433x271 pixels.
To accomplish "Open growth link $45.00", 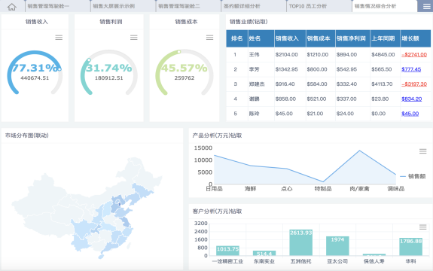I will click(410, 114).
